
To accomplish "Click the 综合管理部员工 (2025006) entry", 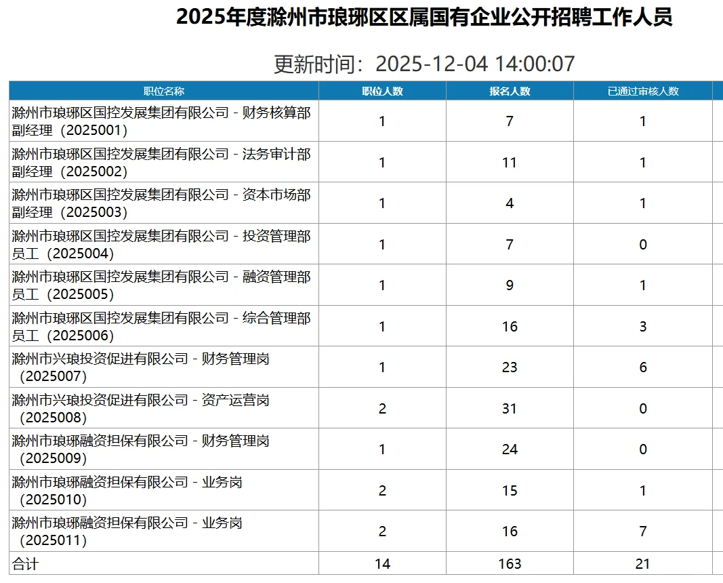I will click(163, 326).
